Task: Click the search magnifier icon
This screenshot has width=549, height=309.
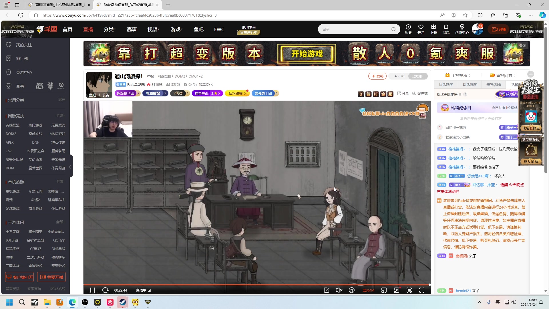Action: coord(394,29)
